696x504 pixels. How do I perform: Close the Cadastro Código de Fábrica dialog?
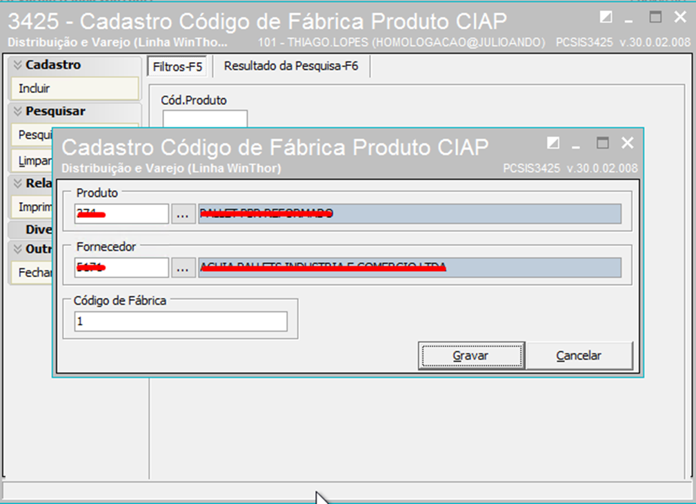pyautogui.click(x=627, y=143)
